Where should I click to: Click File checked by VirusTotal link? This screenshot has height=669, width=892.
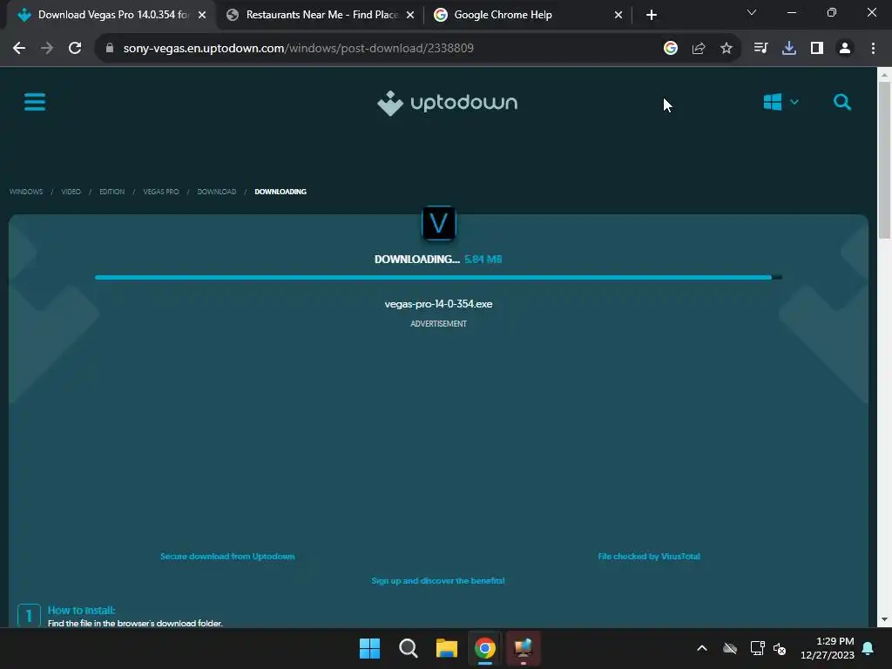649,557
